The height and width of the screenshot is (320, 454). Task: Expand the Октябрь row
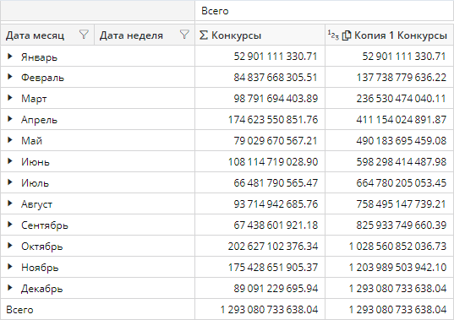[x=10, y=246]
